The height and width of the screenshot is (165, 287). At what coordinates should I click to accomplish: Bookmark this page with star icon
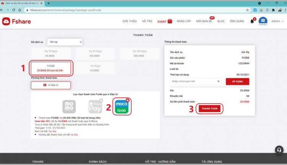248,10
